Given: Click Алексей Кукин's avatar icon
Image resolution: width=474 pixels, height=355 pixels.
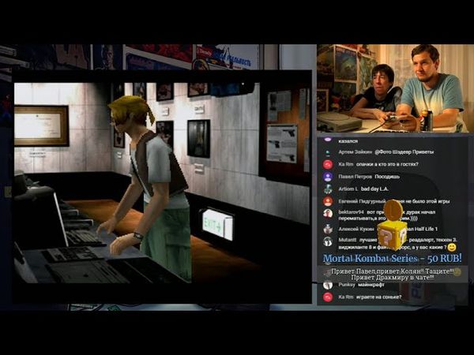Looking at the screenshot, I should pos(328,229).
